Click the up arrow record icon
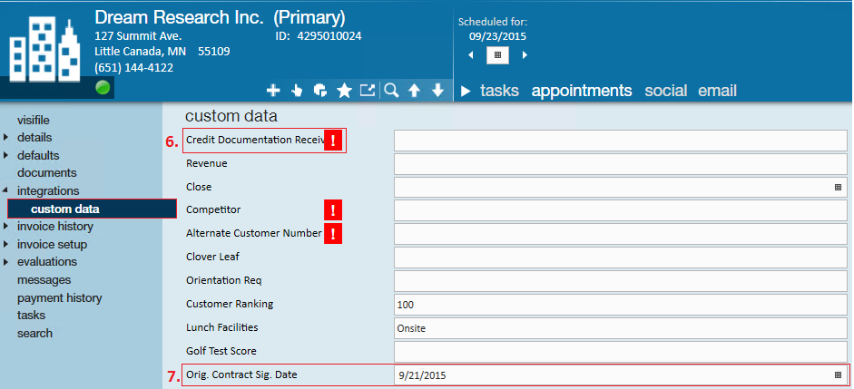This screenshot has height=389, width=854. [414, 91]
